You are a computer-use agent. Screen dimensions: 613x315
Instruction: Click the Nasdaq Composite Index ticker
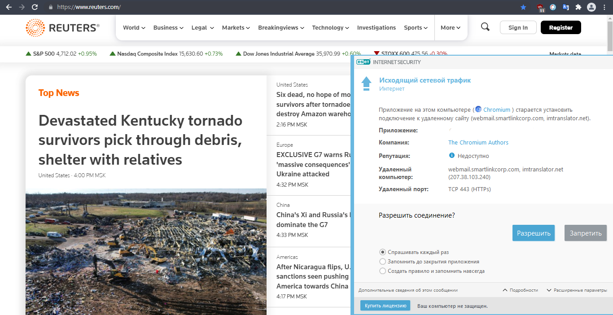[166, 54]
